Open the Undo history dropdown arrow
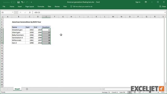Viewport: 167px width, 94px height. point(24,2)
